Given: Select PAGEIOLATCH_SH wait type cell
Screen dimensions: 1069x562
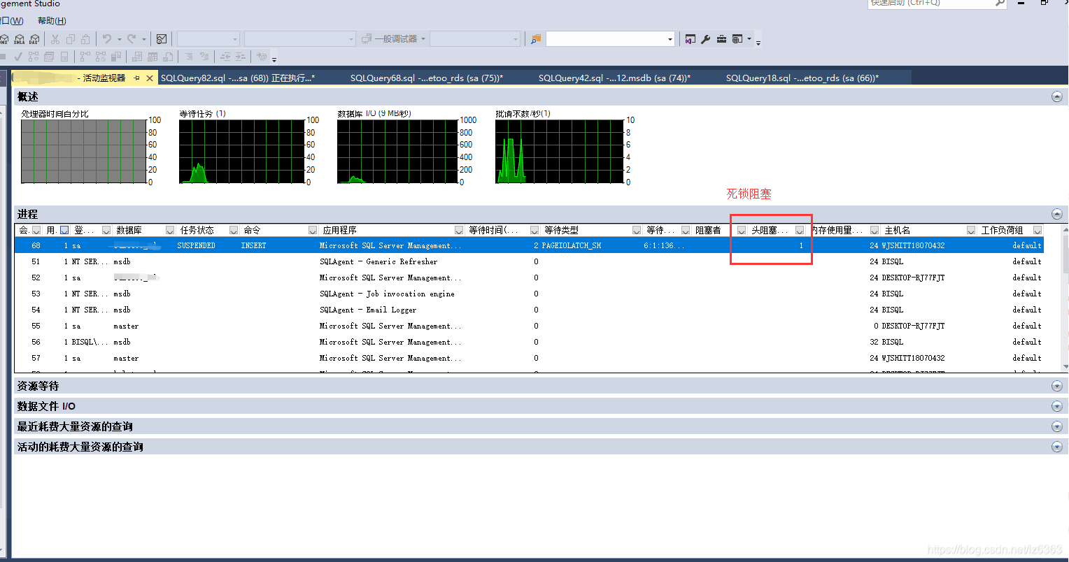Looking at the screenshot, I should tap(571, 245).
